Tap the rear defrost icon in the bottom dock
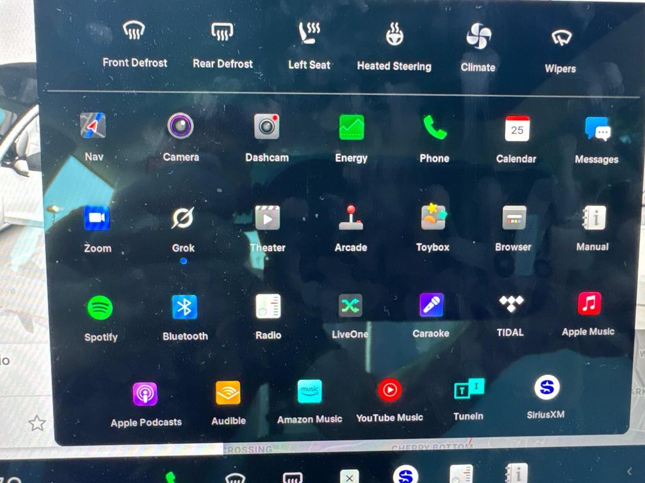Image resolution: width=645 pixels, height=483 pixels. click(292, 477)
